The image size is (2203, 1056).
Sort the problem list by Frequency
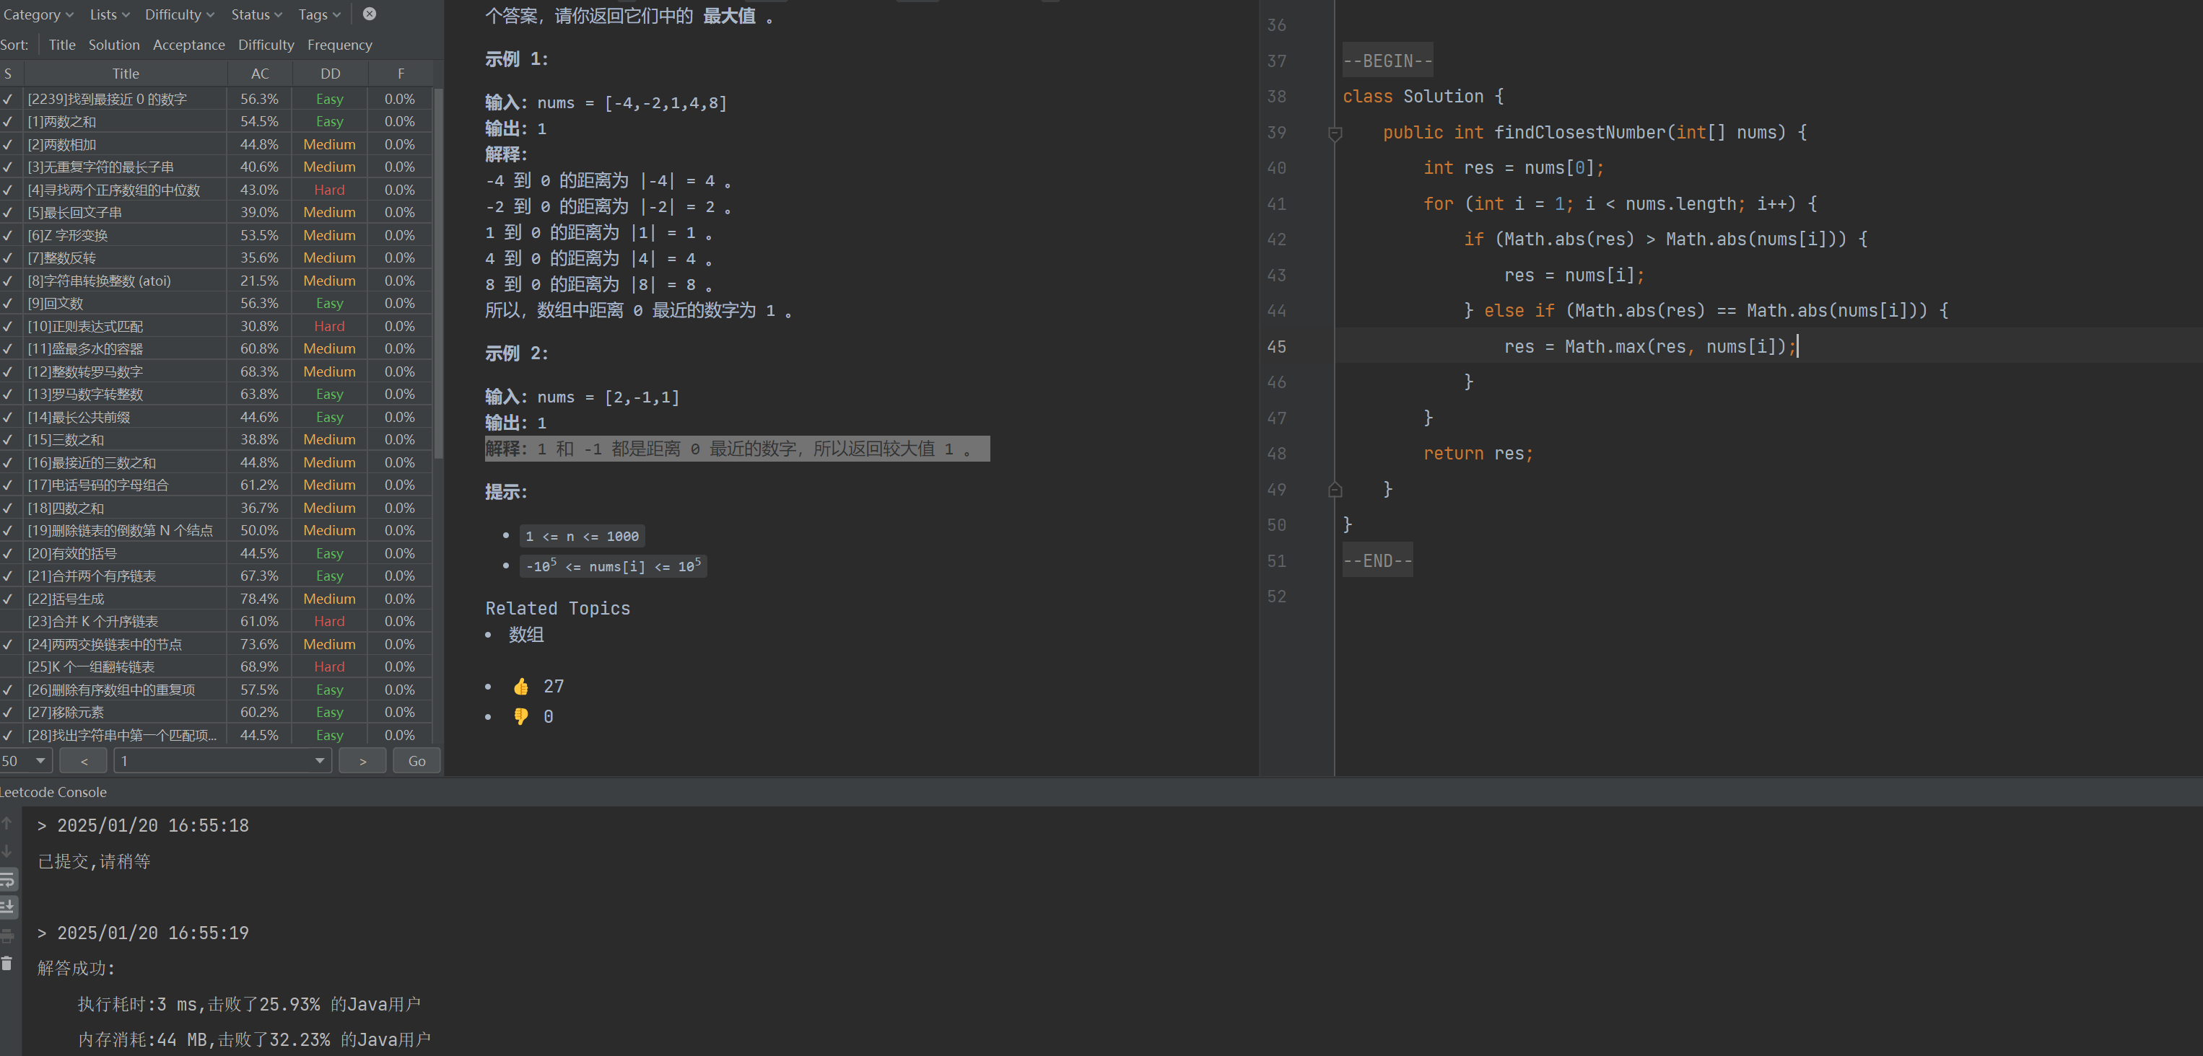point(339,45)
